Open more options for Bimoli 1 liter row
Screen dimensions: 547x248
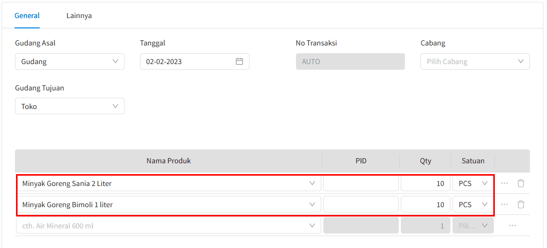tap(505, 205)
